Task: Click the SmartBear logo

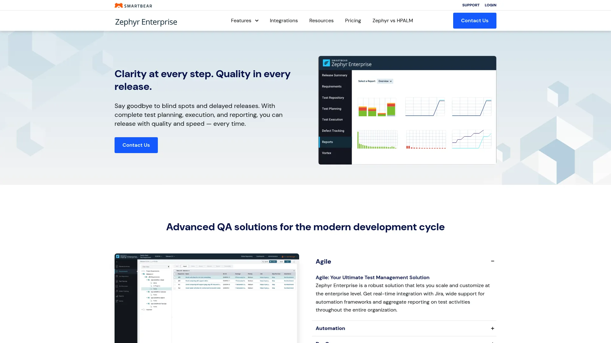Action: click(133, 5)
